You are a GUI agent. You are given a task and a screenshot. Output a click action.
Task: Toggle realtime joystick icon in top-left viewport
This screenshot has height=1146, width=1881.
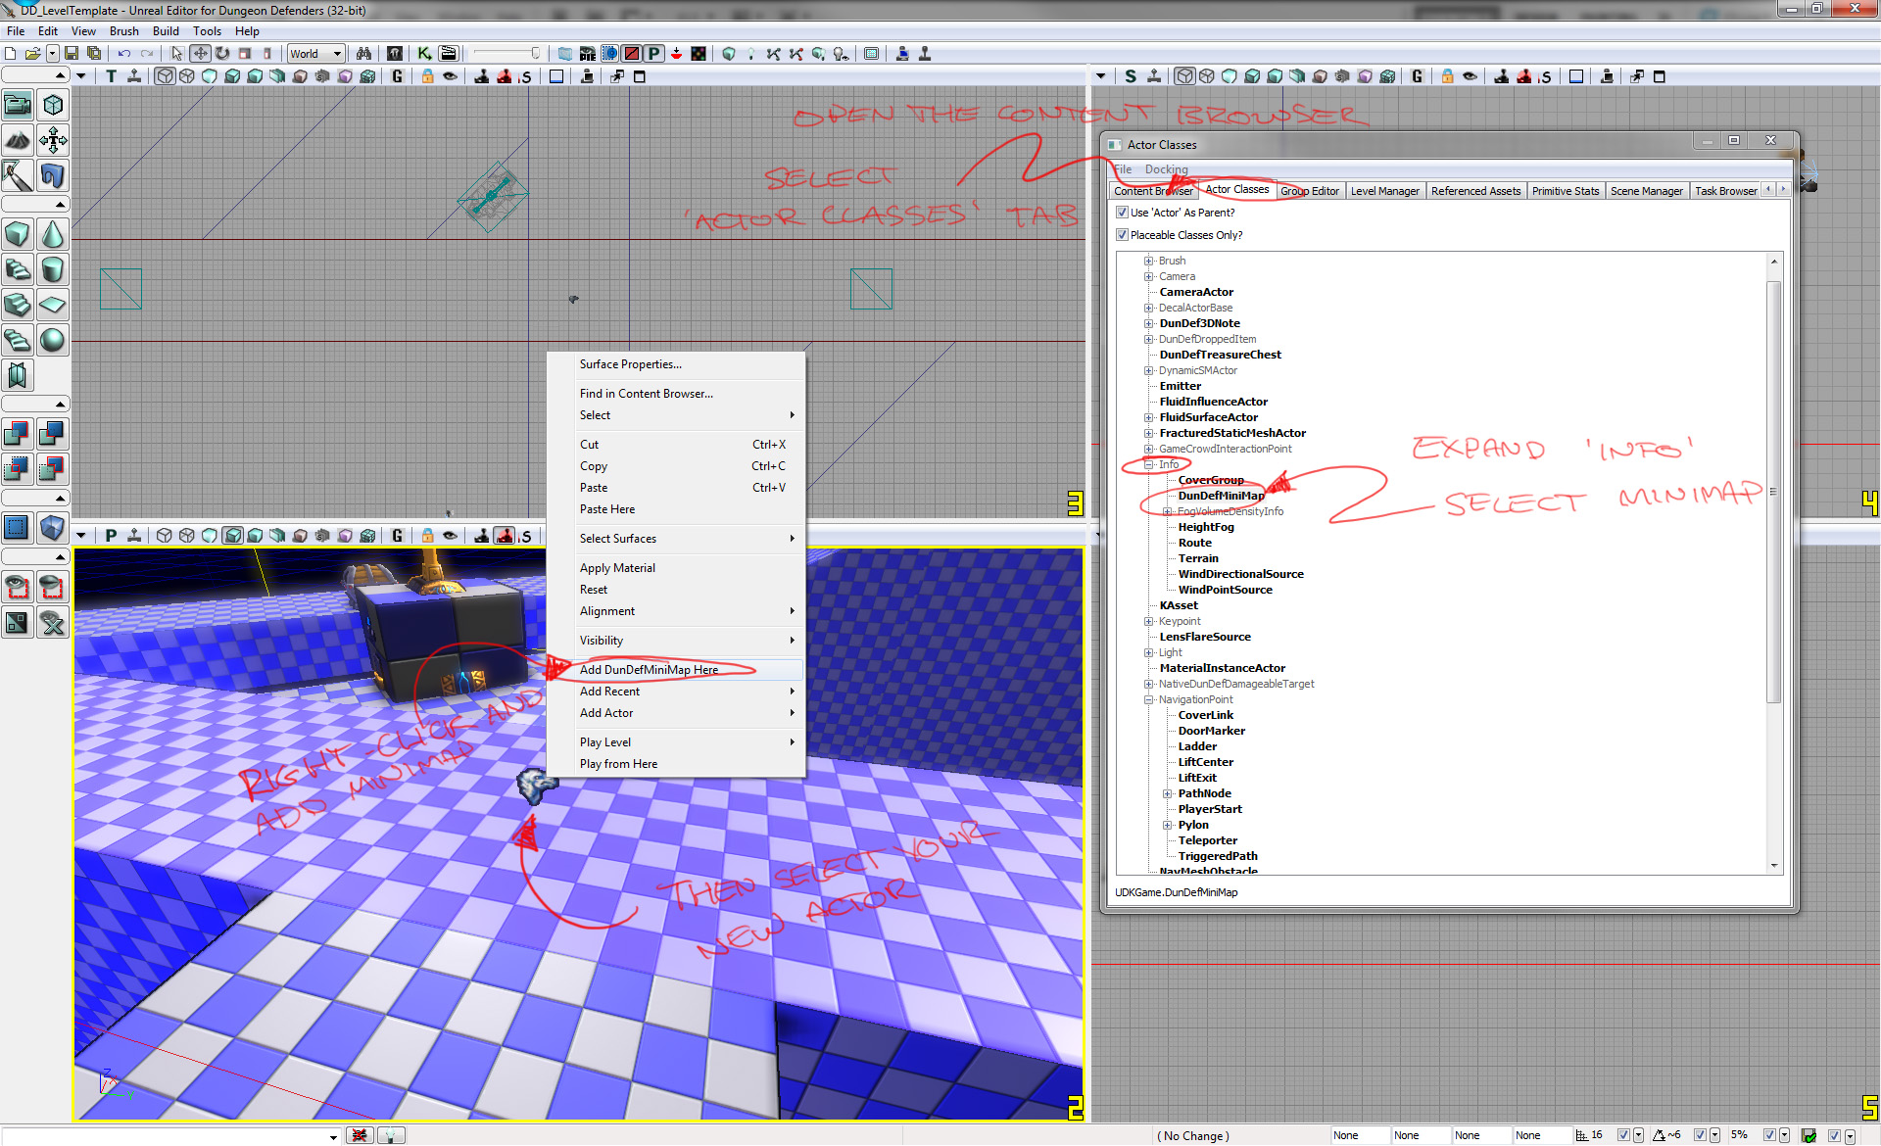click(134, 76)
